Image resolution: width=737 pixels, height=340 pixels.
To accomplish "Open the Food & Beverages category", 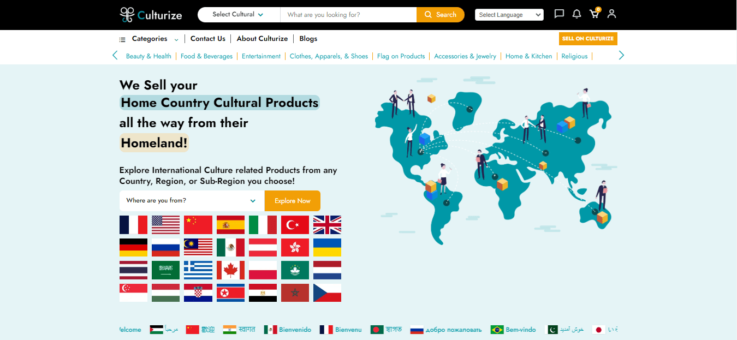I will 206,56.
